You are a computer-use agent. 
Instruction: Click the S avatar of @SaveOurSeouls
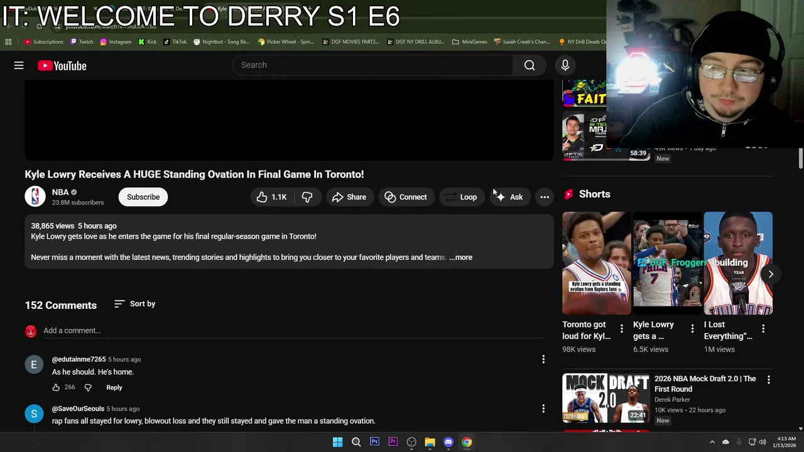click(34, 414)
